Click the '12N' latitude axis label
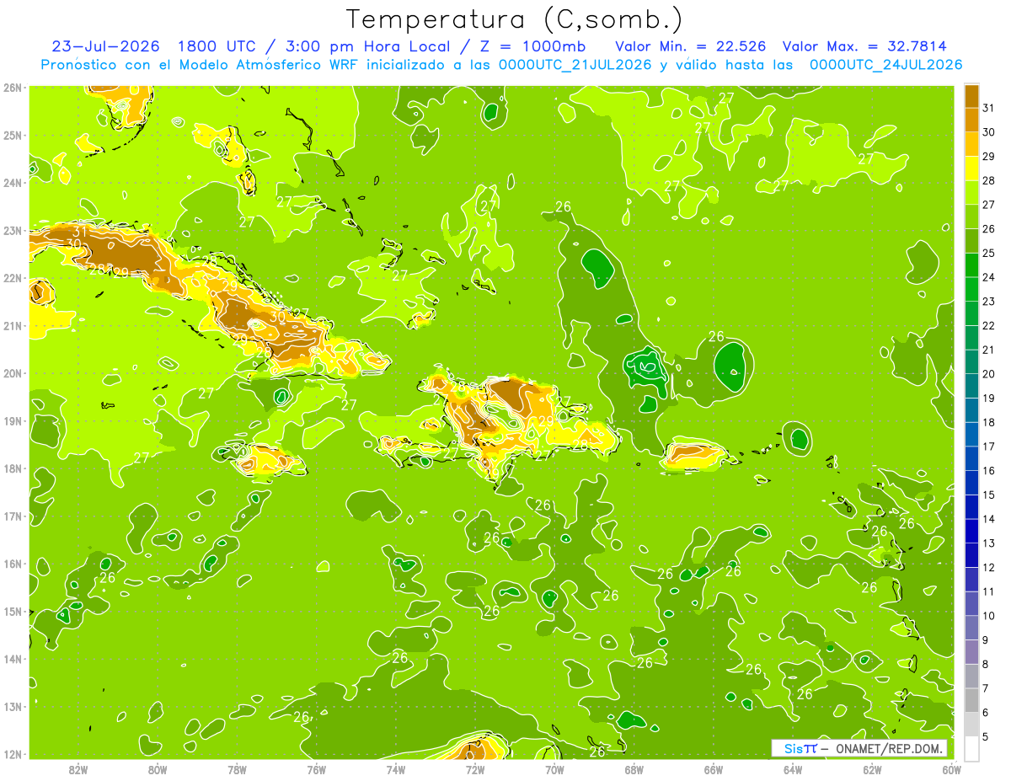The height and width of the screenshot is (781, 1011). (13, 754)
